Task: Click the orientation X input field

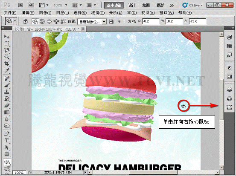Action: pyautogui.click(x=151, y=21)
